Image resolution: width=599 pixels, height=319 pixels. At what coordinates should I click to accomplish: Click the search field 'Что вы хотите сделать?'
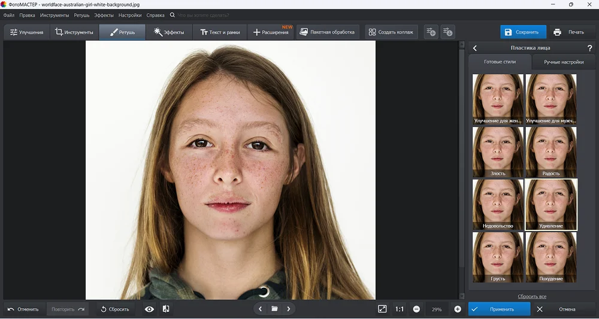tap(203, 16)
